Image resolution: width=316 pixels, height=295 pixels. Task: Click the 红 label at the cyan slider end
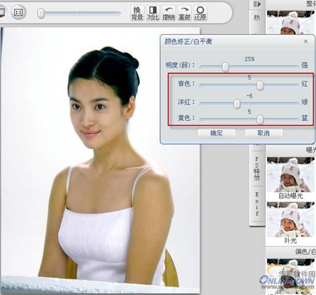(305, 83)
